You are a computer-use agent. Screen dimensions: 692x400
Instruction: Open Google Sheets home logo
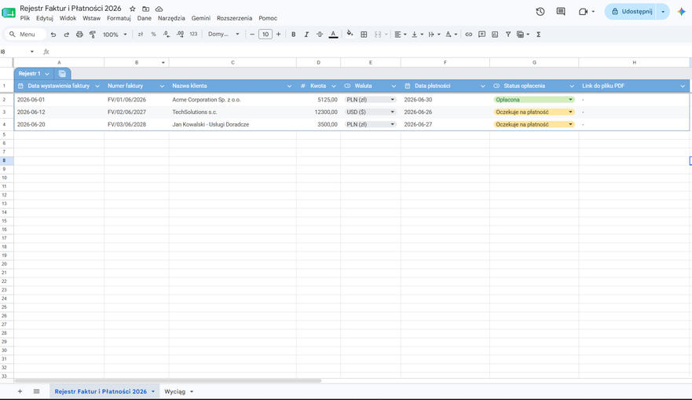tap(9, 13)
